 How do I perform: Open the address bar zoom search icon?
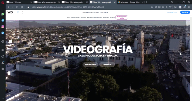[152, 7]
